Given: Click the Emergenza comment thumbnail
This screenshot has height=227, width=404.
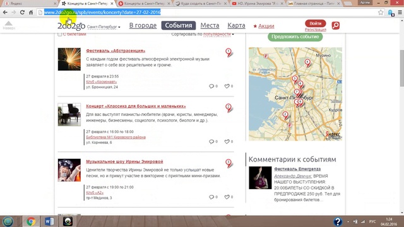Looking at the screenshot, I should pyautogui.click(x=260, y=178).
